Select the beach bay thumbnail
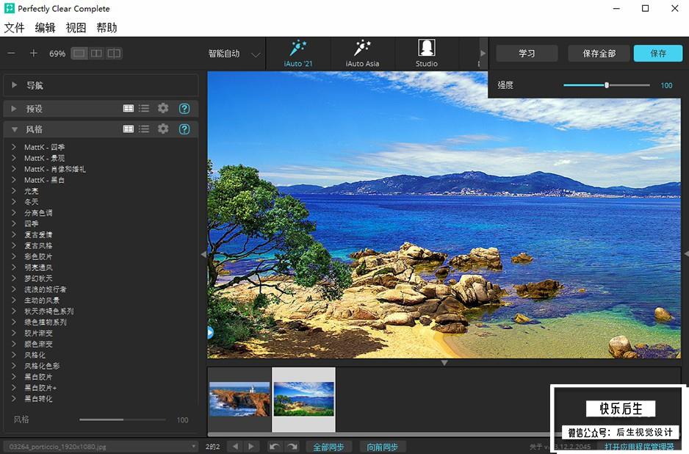This screenshot has width=689, height=454. point(303,399)
